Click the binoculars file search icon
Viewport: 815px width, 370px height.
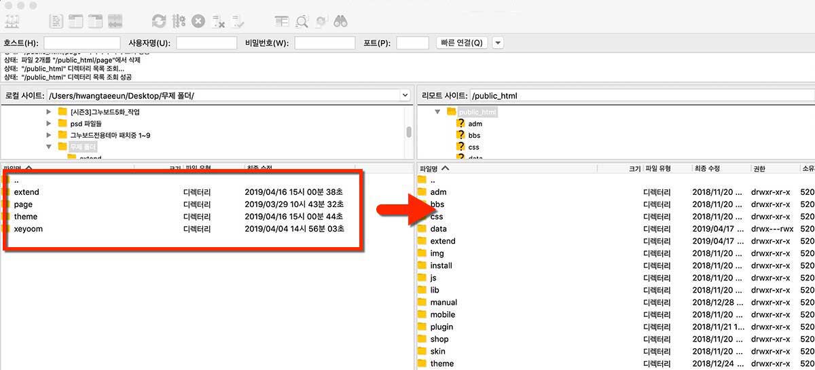340,21
